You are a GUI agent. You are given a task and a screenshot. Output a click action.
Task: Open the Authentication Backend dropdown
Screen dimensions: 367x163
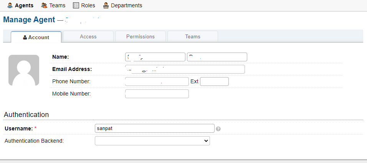[152, 141]
